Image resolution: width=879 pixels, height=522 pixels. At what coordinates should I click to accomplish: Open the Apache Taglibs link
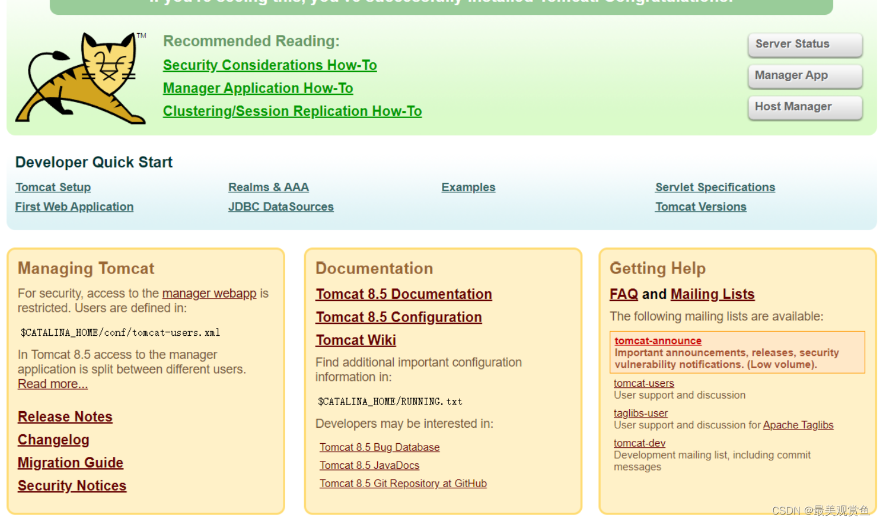click(x=798, y=425)
